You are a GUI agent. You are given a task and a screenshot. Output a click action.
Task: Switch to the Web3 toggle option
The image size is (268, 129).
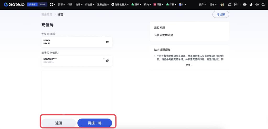click(42, 5)
